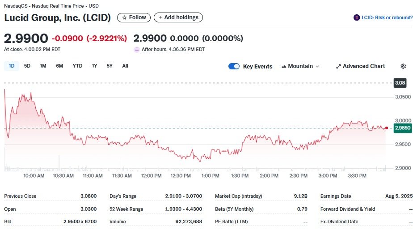Open chart settings gear icon
Screen dimensions: 413x230
pyautogui.click(x=403, y=66)
